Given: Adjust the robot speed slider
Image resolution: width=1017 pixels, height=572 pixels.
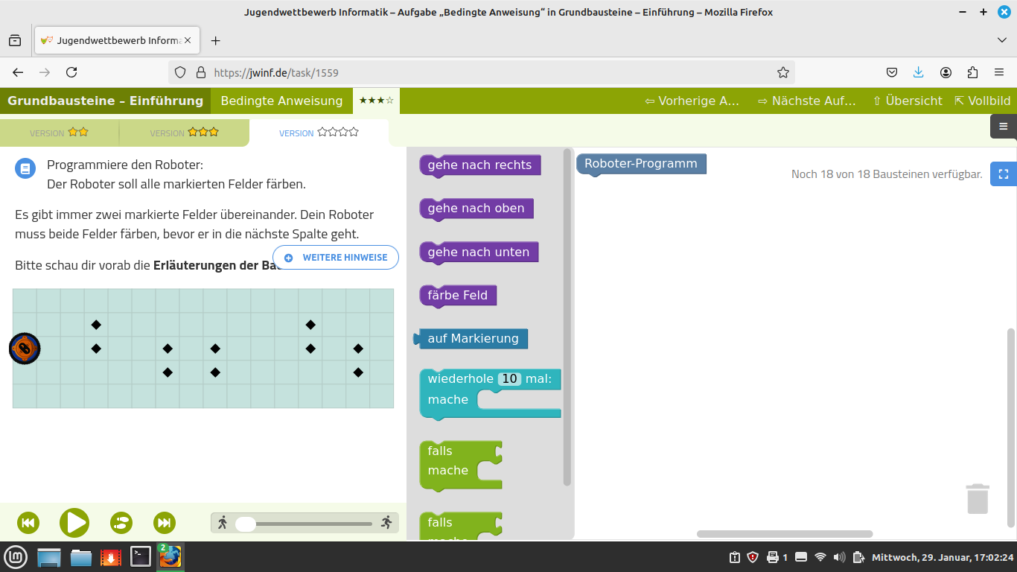Looking at the screenshot, I should tap(245, 524).
